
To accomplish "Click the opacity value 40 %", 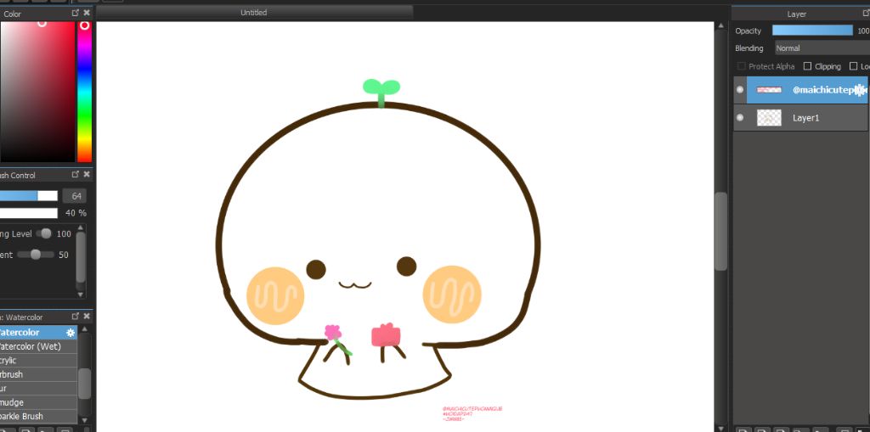I will click(76, 213).
